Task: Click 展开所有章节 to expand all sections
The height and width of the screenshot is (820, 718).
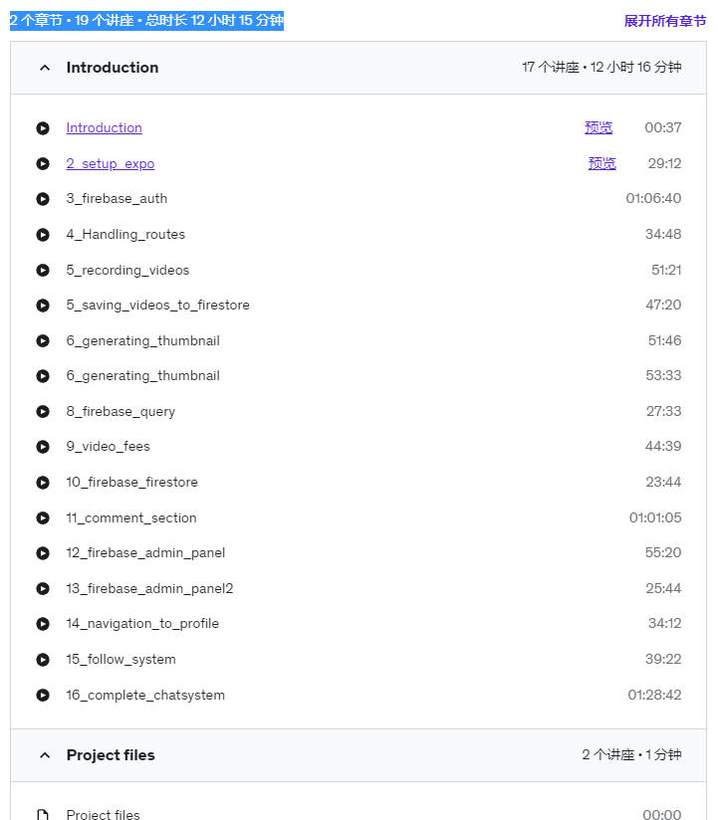Action: [664, 21]
